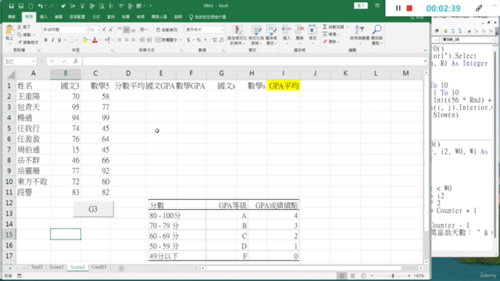Collapse the ribbon with the chevron arrow
The width and height of the screenshot is (500, 281).
425,50
